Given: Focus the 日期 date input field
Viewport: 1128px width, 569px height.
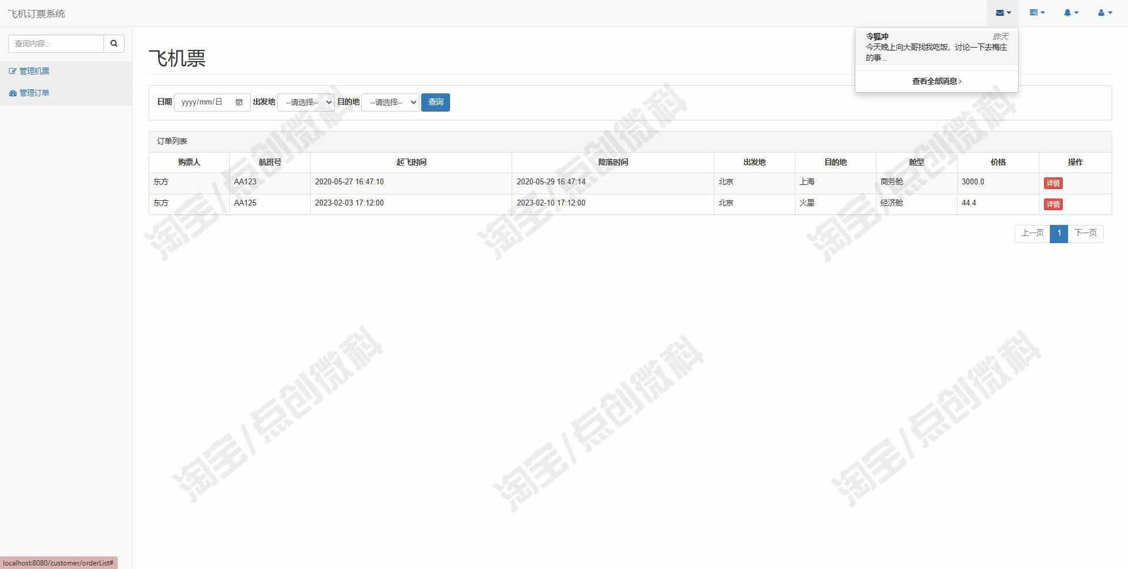Looking at the screenshot, I should click(212, 102).
